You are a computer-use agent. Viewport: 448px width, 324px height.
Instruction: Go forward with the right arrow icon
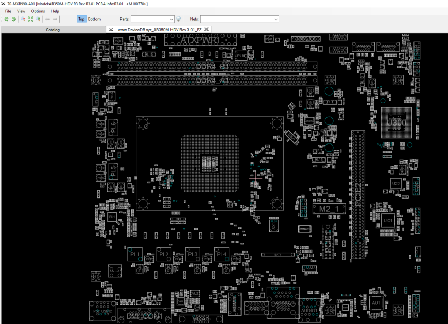point(55,19)
